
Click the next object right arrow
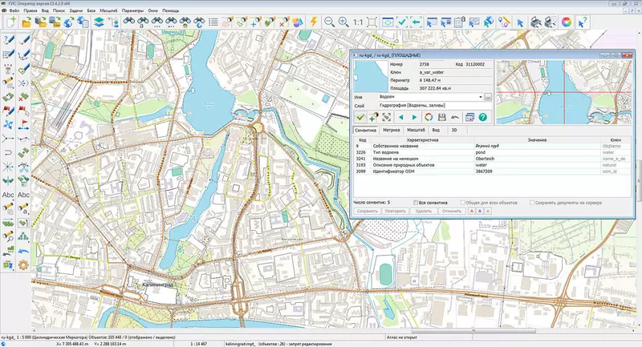pyautogui.click(x=414, y=117)
